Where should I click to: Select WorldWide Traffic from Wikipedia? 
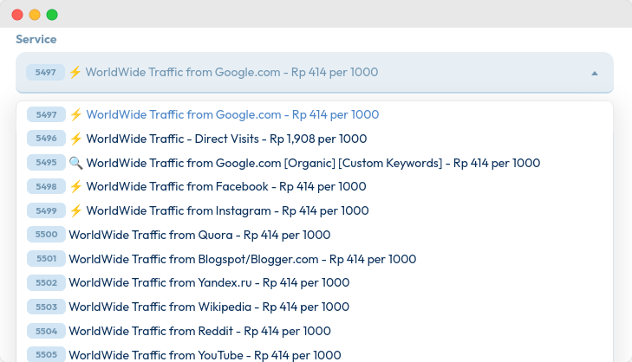pos(315,307)
